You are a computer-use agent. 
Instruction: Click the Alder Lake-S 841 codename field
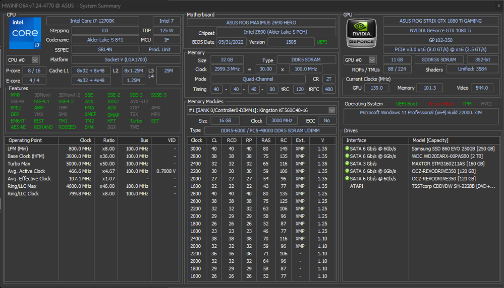[x=105, y=40]
